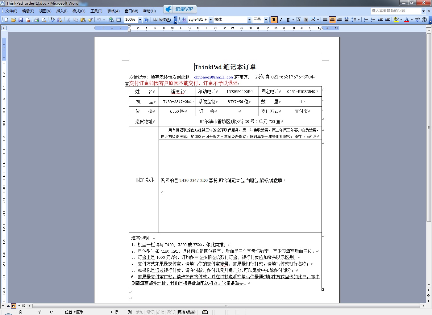Expand the zoom percentage dropdown
432x315 pixels.
[x=140, y=20]
